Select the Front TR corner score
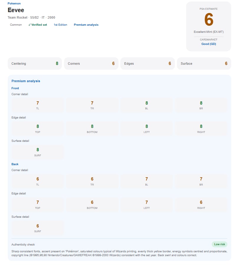 [92, 105]
